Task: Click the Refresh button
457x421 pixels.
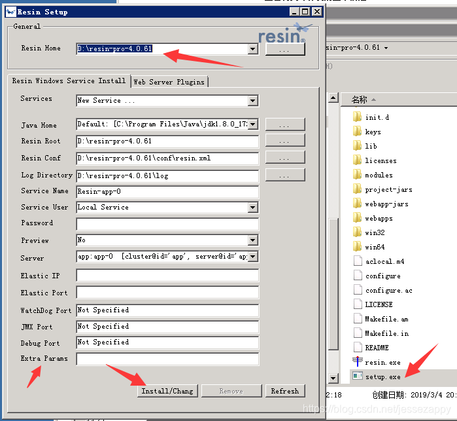Action: click(285, 391)
